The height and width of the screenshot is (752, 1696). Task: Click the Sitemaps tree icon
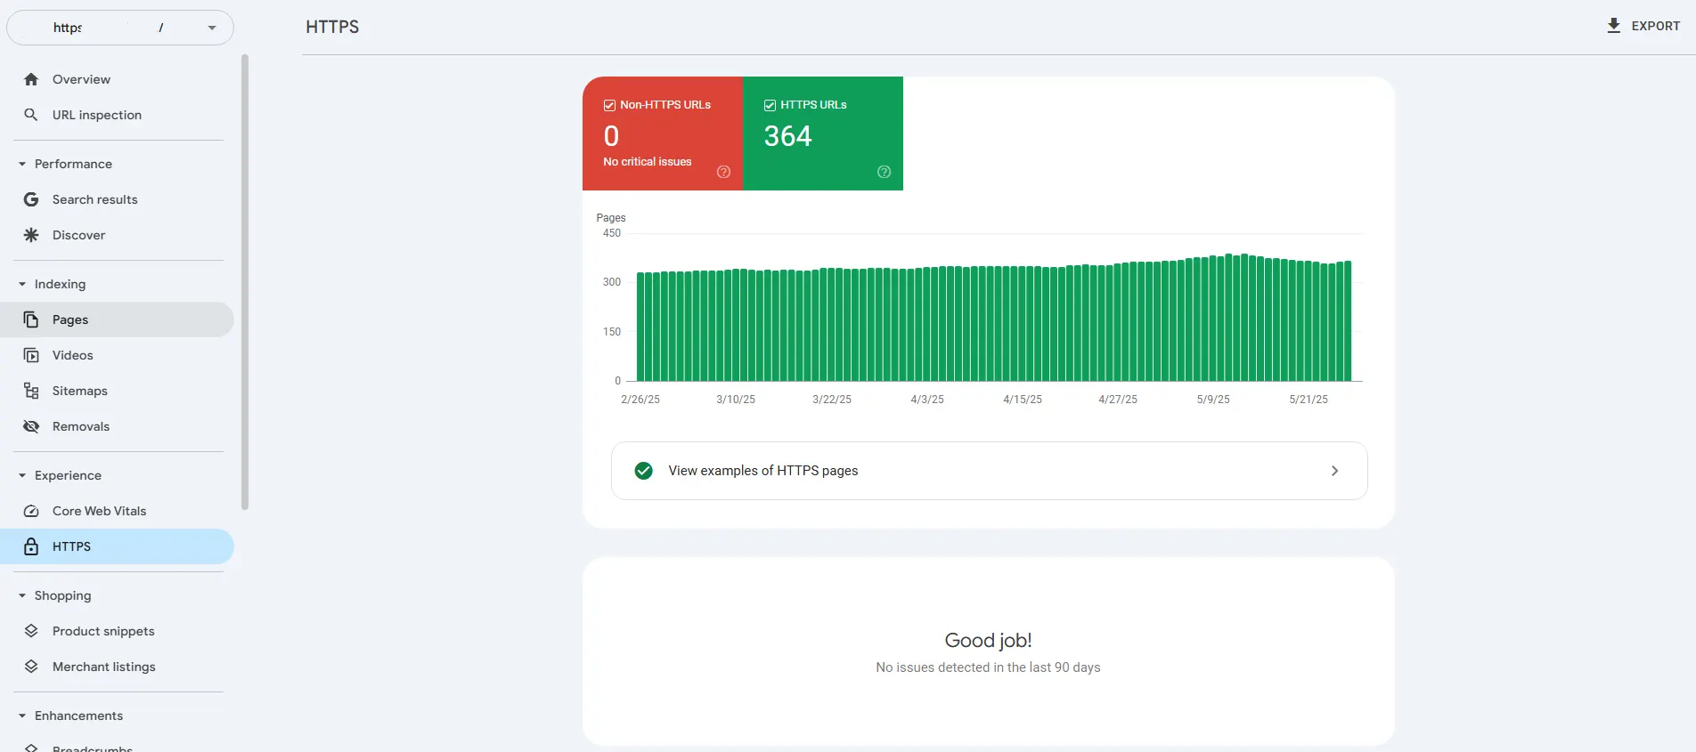tap(31, 391)
